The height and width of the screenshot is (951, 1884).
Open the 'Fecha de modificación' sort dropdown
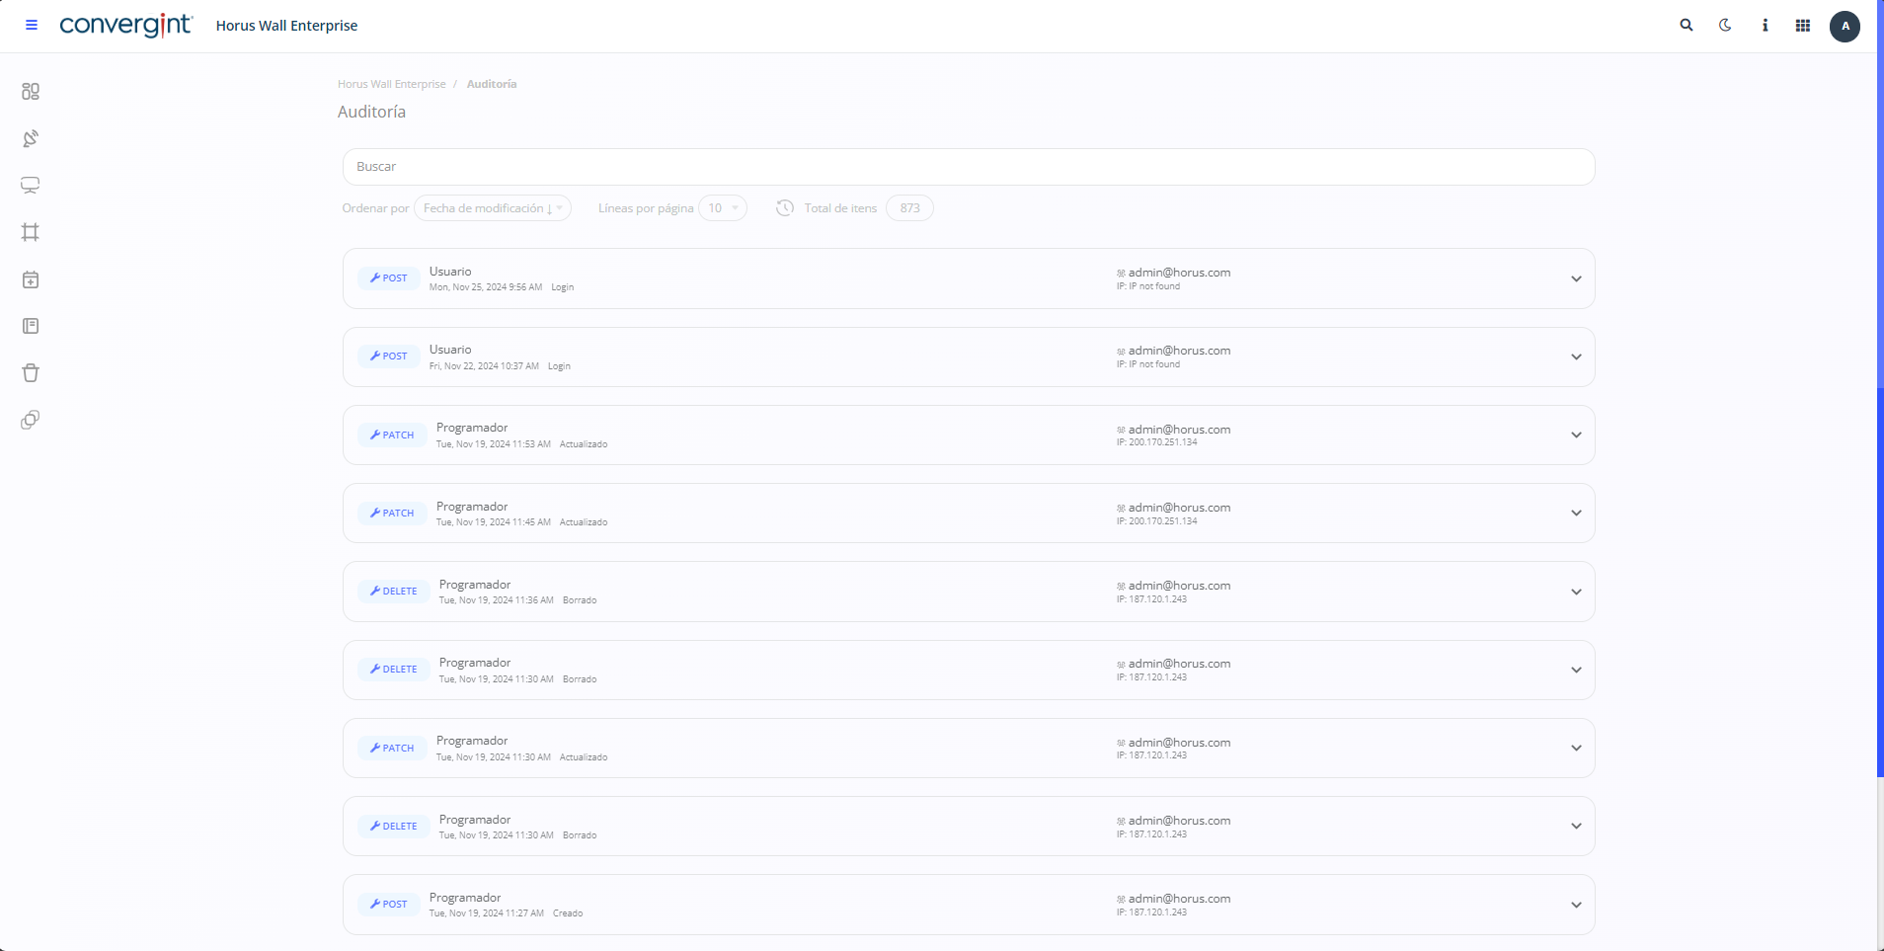pos(492,208)
